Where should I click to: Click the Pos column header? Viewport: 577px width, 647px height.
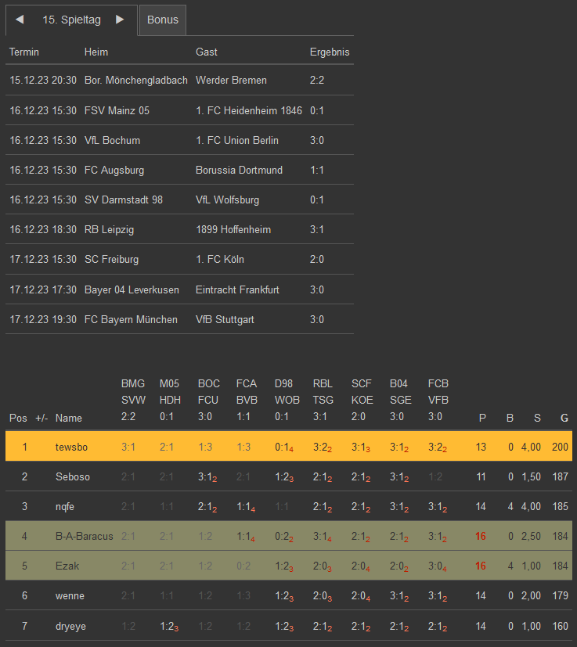point(18,418)
